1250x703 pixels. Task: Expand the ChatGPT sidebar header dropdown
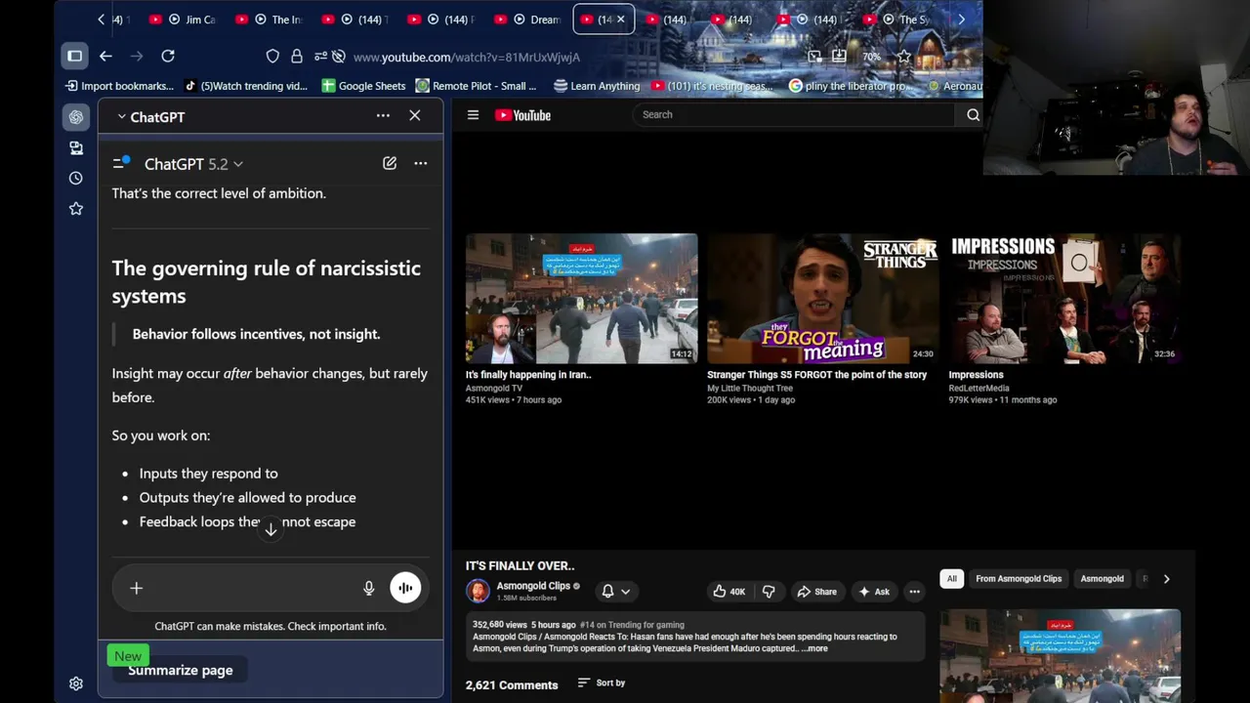click(x=150, y=117)
